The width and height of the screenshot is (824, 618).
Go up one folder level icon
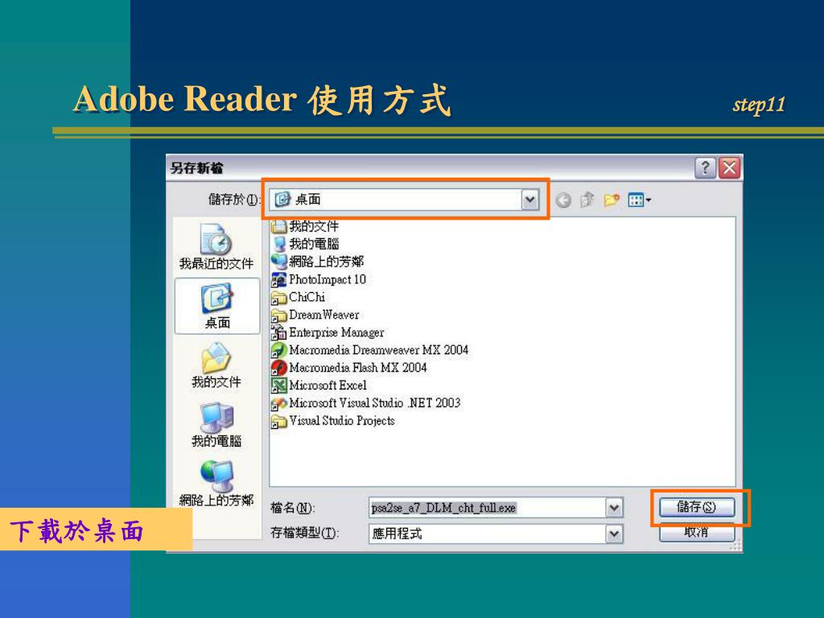coord(587,200)
